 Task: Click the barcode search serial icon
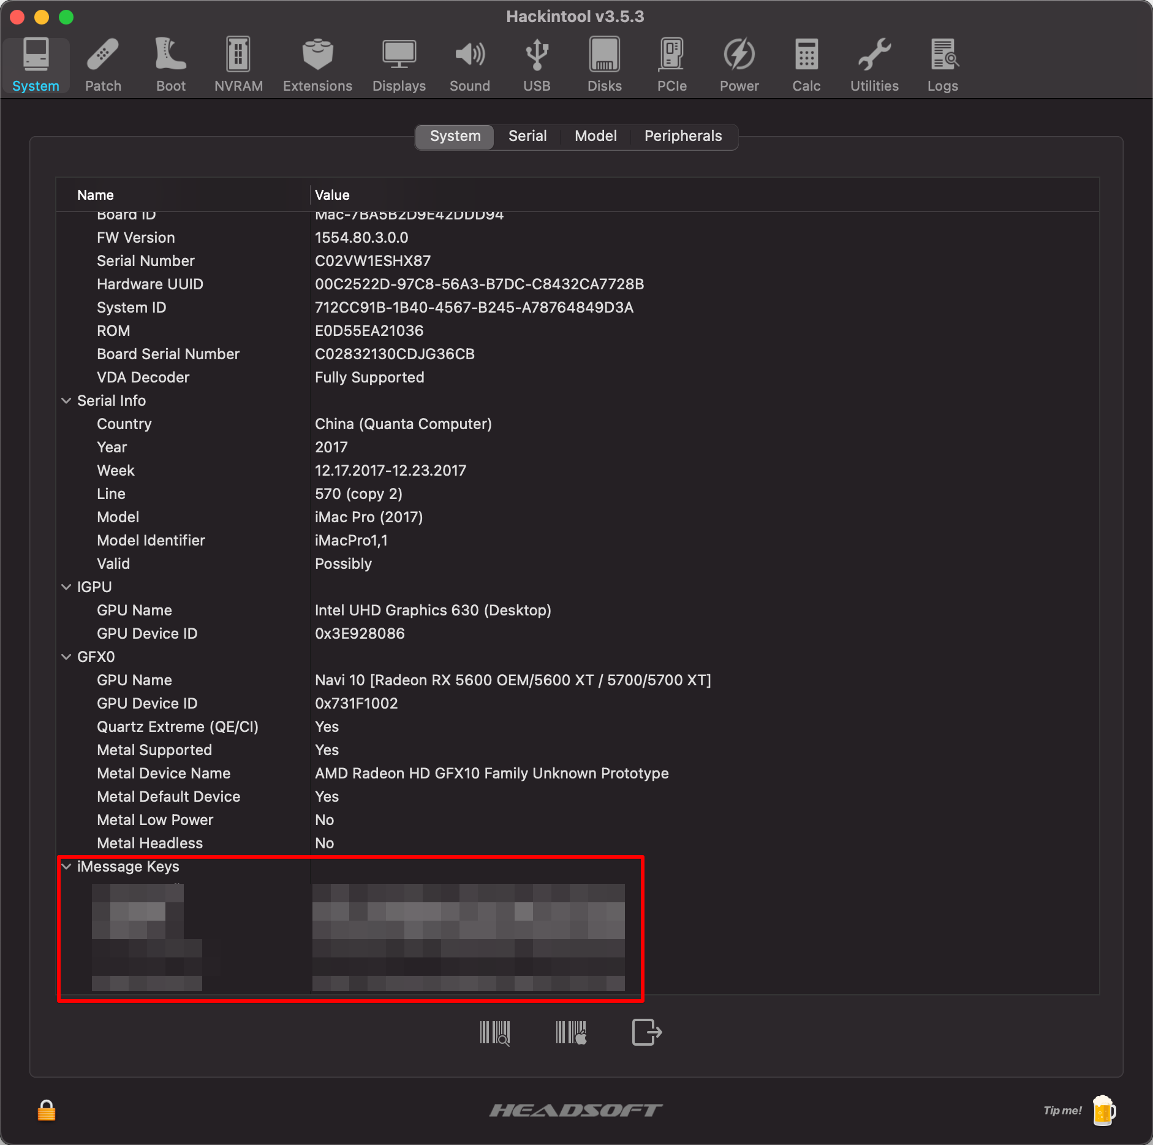coord(495,1032)
